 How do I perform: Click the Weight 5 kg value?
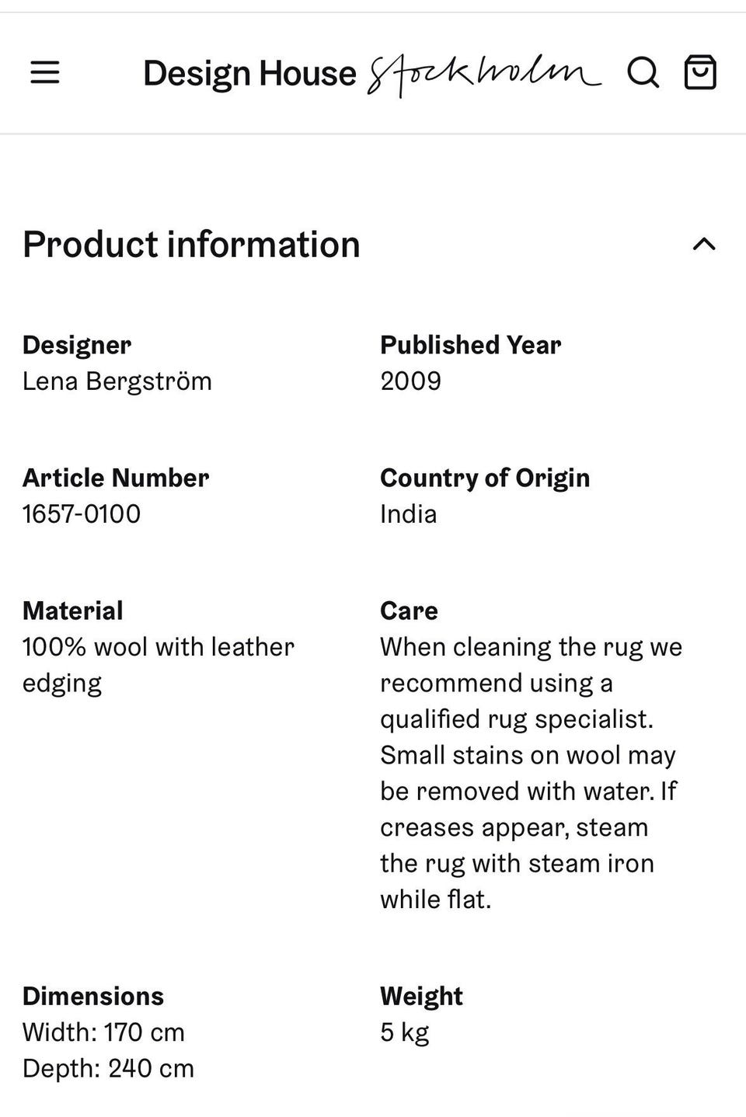[404, 1032]
